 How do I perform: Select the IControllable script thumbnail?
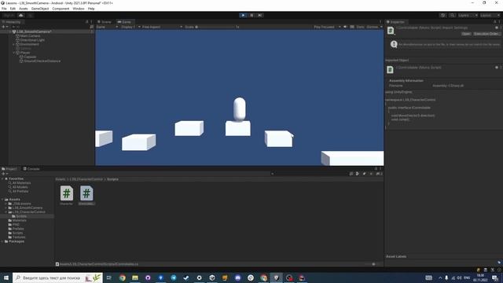point(86,193)
